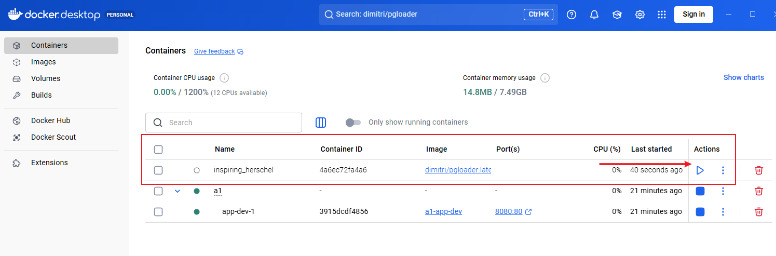Viewport: 776px width, 256px height.
Task: Open Extensions from sidebar
Action: 61,163
